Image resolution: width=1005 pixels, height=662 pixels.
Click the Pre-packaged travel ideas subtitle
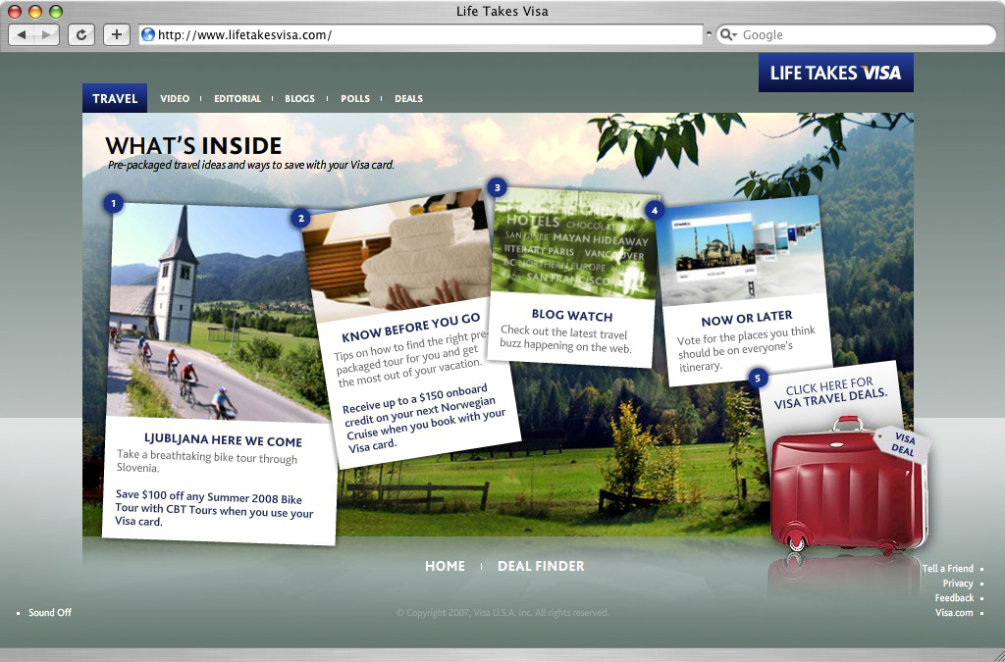[x=250, y=165]
